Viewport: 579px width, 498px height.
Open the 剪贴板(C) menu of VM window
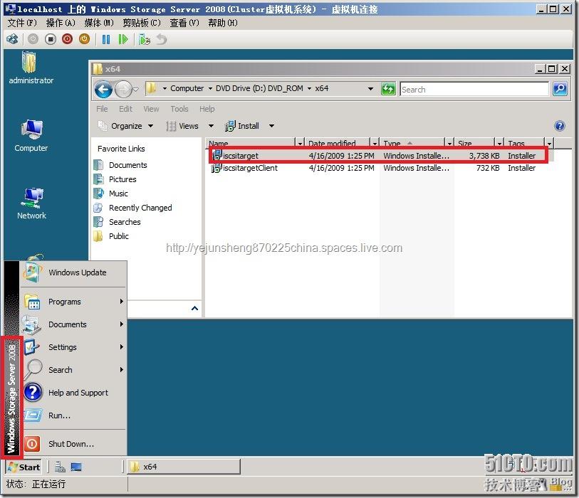tap(142, 23)
